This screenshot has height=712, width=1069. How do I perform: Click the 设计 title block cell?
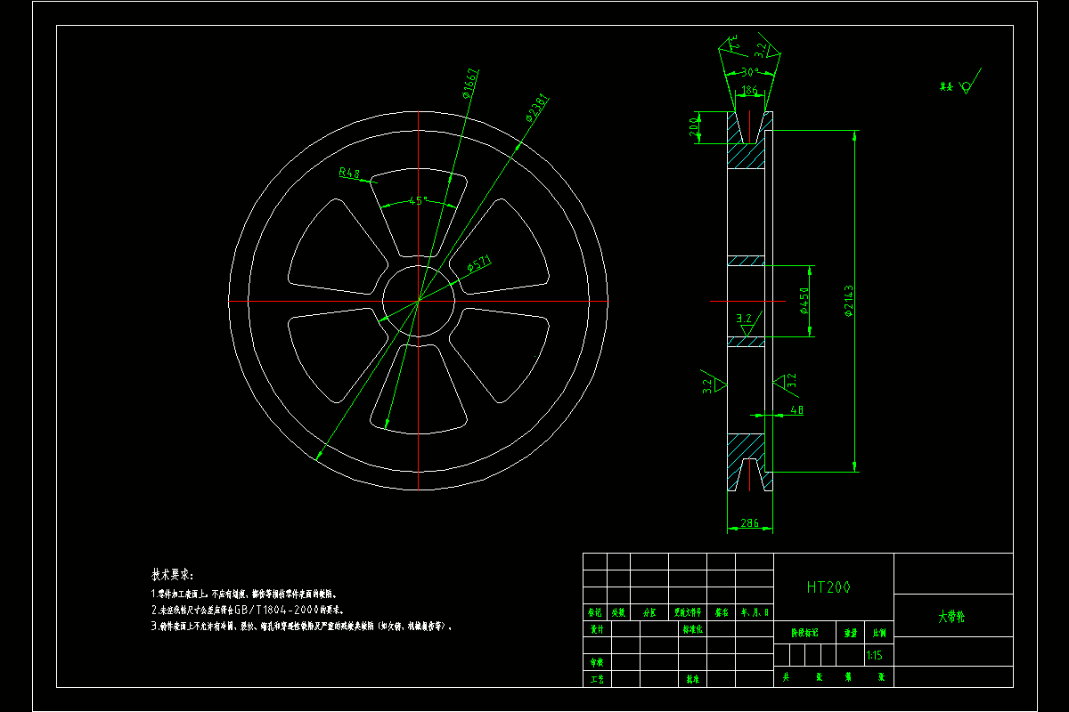pyautogui.click(x=597, y=628)
